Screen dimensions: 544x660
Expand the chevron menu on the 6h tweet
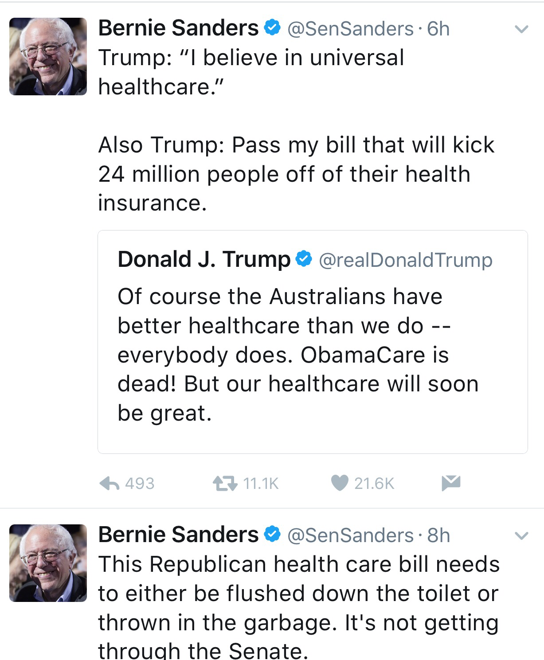522,30
